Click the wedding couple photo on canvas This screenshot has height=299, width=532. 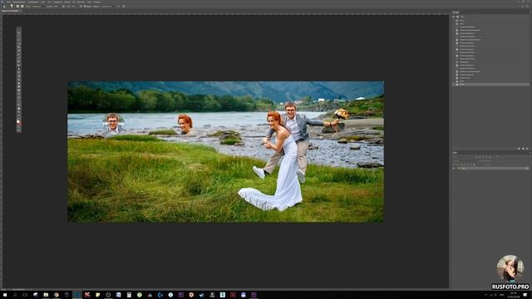pos(225,151)
